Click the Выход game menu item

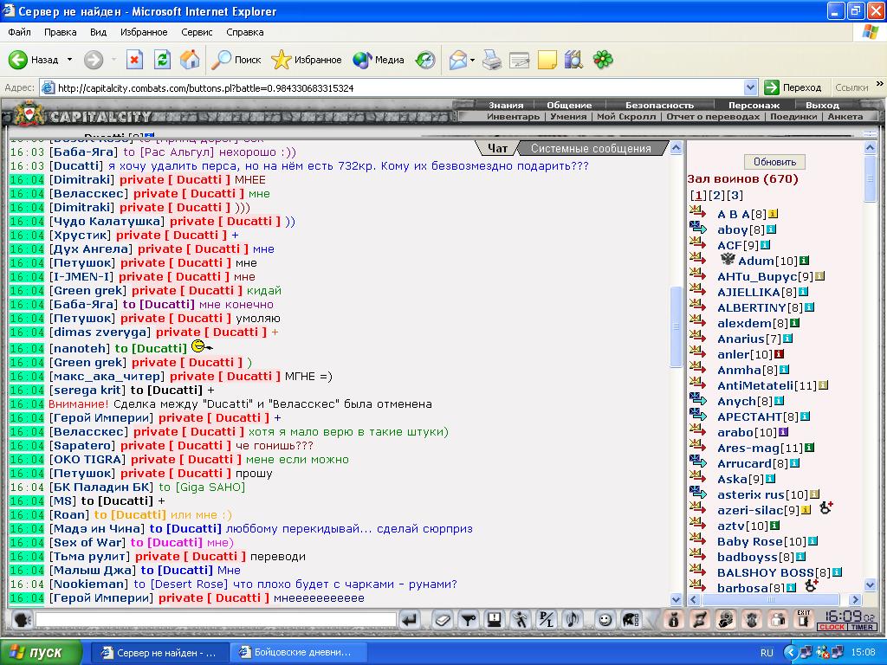pos(822,105)
